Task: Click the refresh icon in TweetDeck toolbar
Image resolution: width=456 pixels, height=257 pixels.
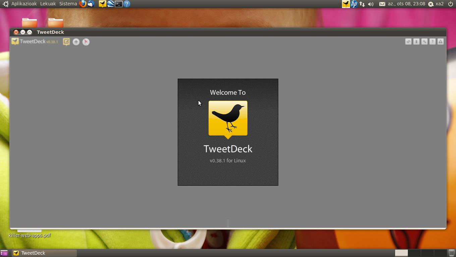Action: click(x=408, y=41)
